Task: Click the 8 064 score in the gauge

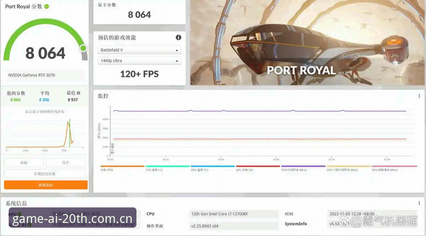Action: pos(45,53)
